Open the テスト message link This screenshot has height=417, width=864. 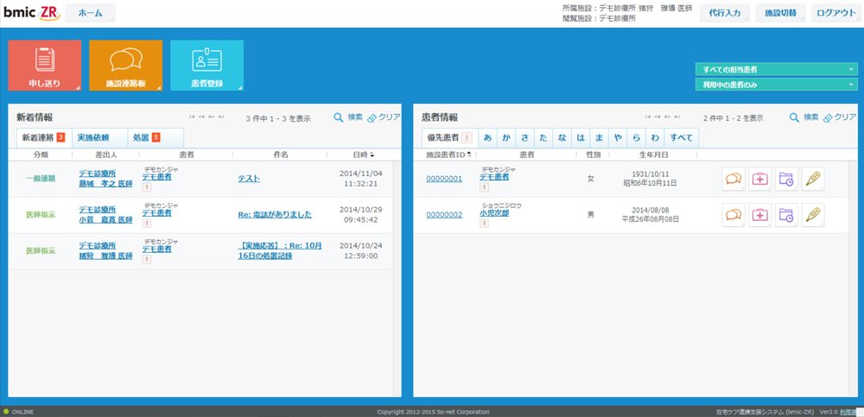tap(249, 179)
